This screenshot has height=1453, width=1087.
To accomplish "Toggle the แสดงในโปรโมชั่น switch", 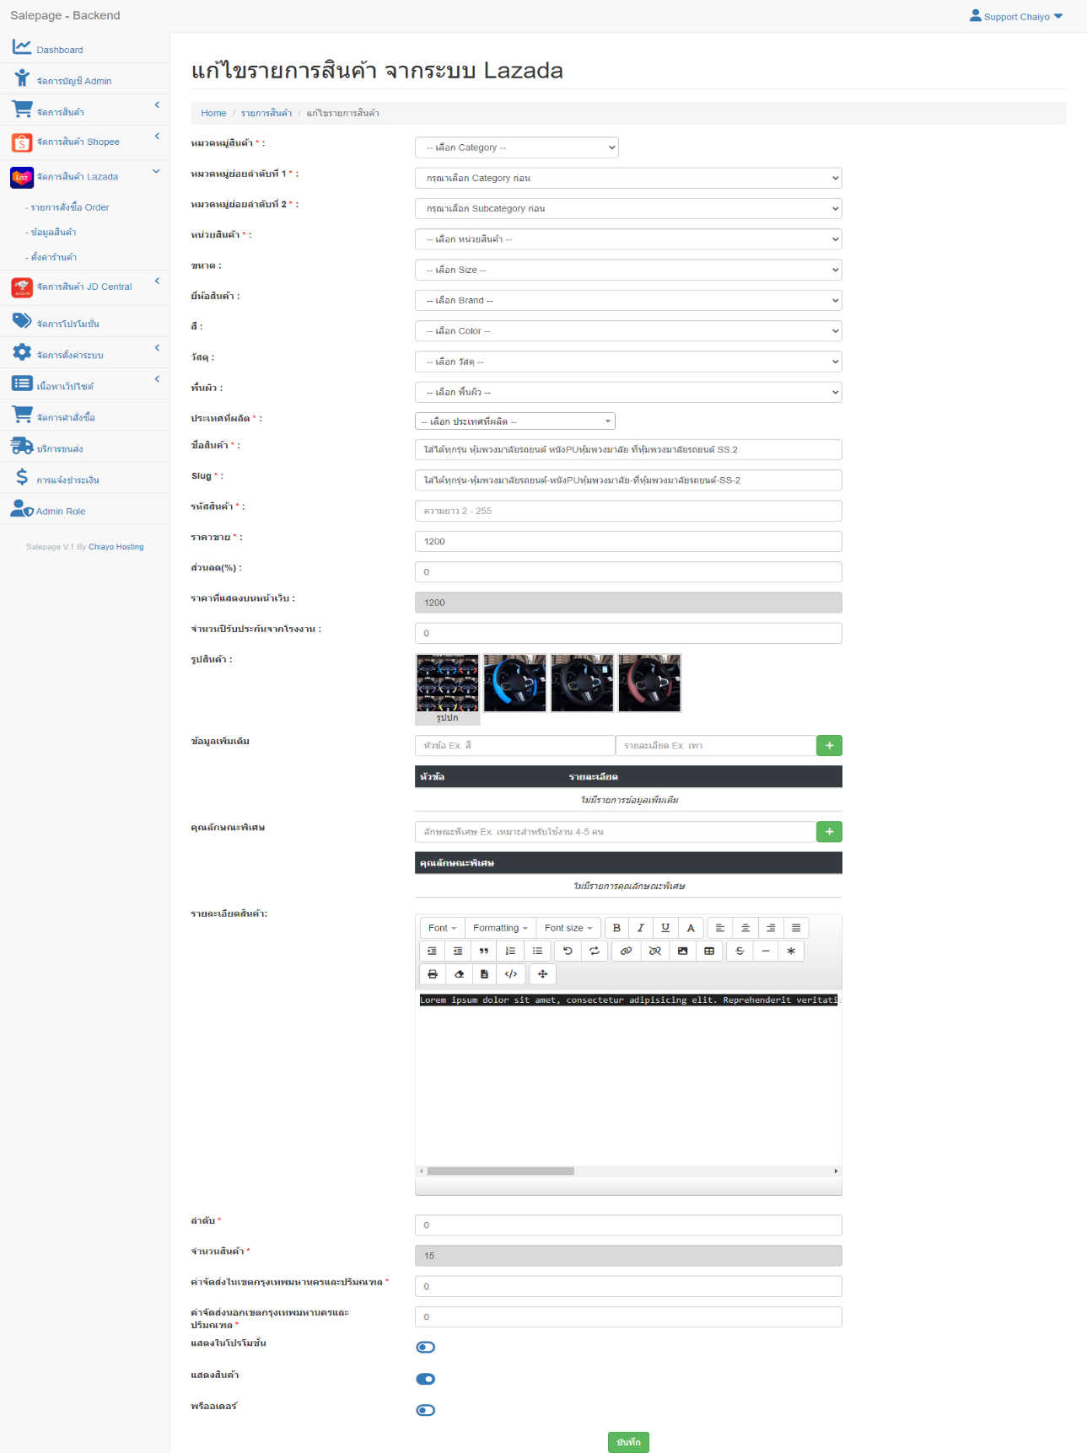I will coord(426,1348).
